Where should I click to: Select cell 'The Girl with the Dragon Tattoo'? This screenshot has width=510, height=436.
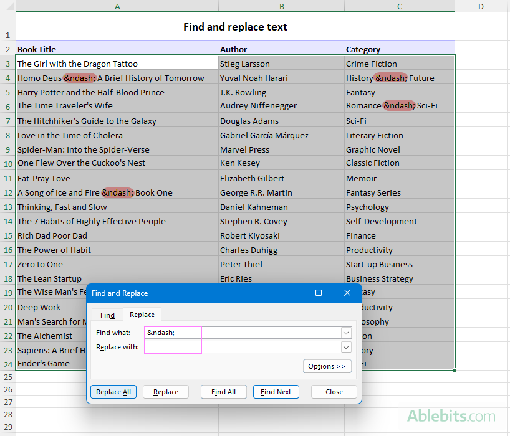pyautogui.click(x=117, y=64)
